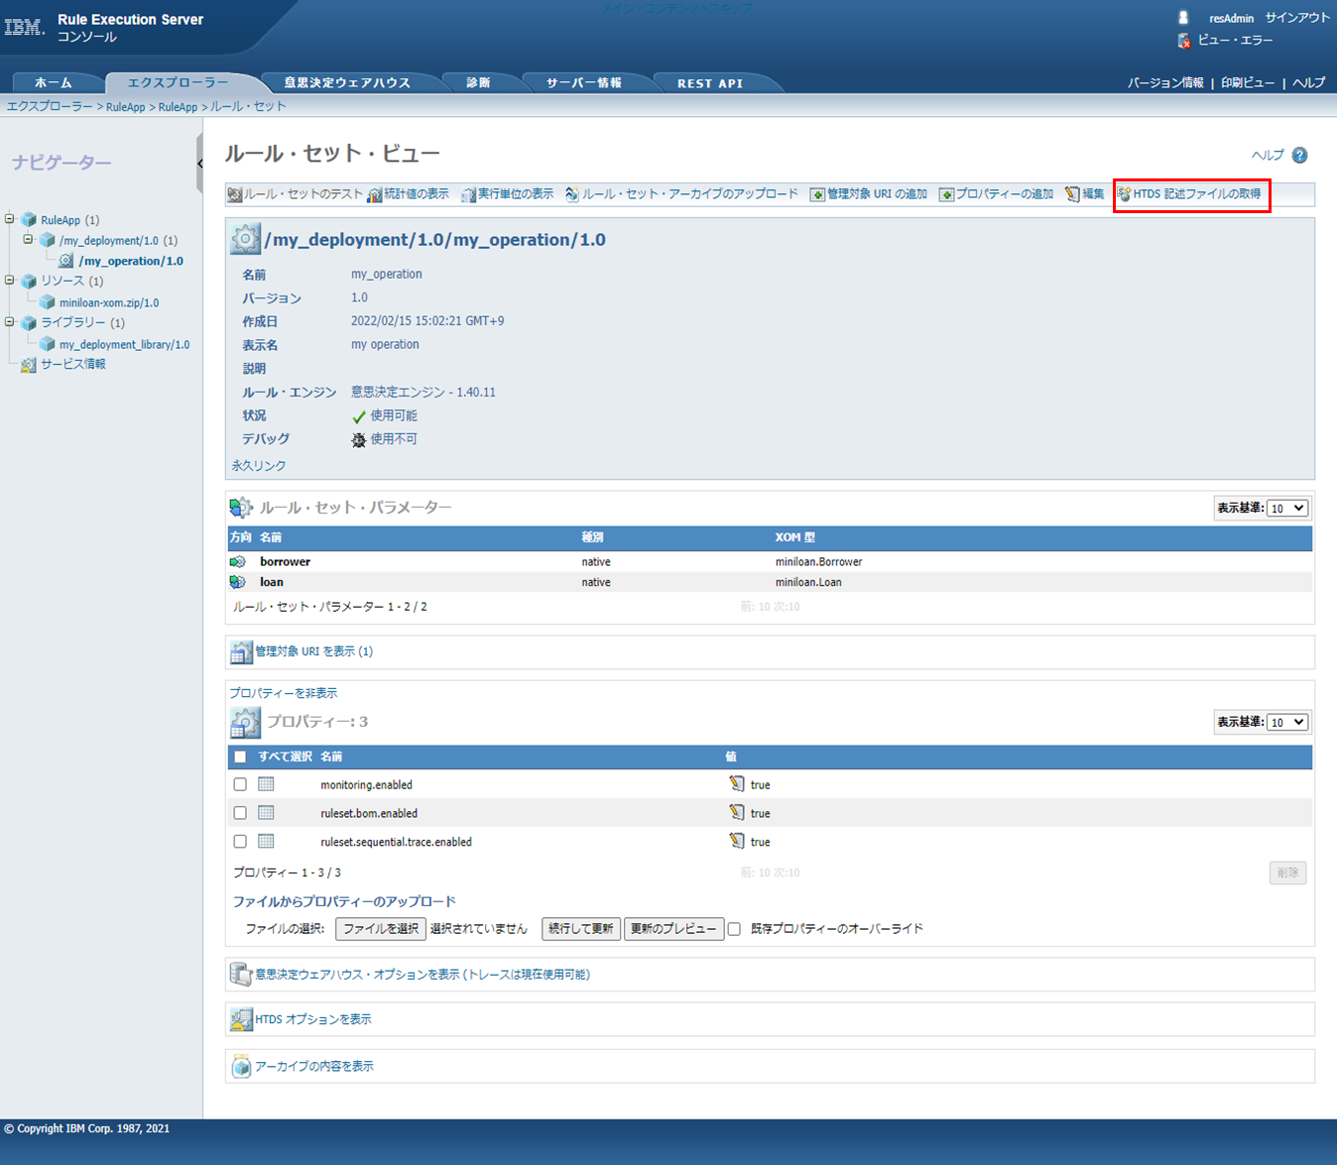The width and height of the screenshot is (1337, 1165).
Task: Expand 意思決定ウェアハウス・オプションを表示
Action: click(x=423, y=975)
